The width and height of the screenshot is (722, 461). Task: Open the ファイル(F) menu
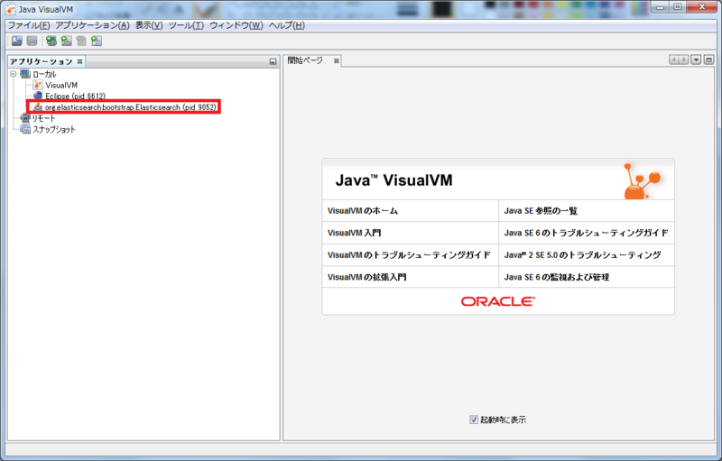pyautogui.click(x=29, y=25)
